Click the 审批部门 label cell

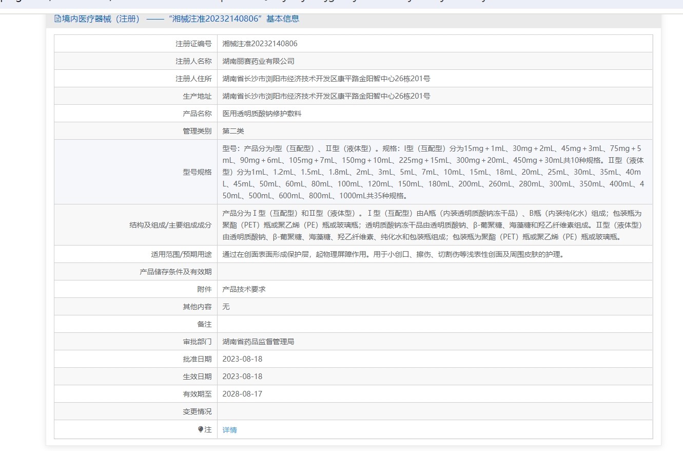(x=136, y=342)
